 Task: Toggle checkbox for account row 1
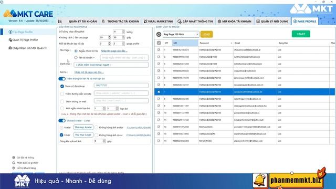159,50
